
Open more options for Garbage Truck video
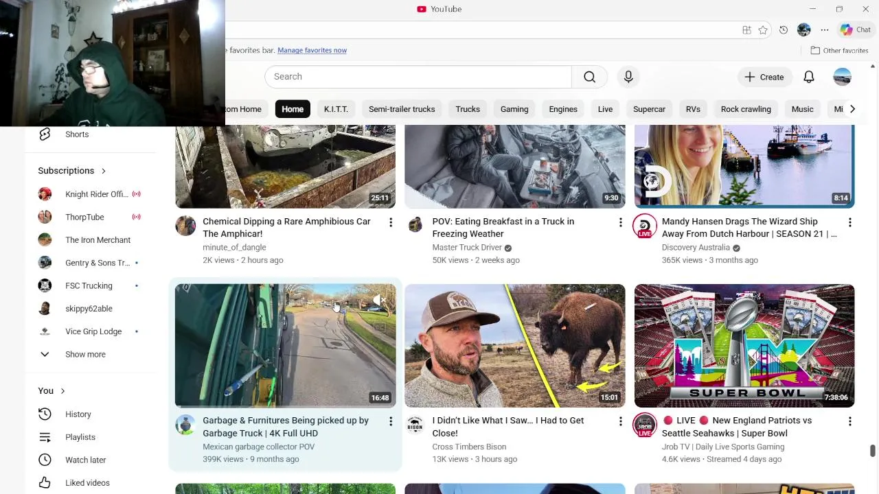pyautogui.click(x=391, y=421)
